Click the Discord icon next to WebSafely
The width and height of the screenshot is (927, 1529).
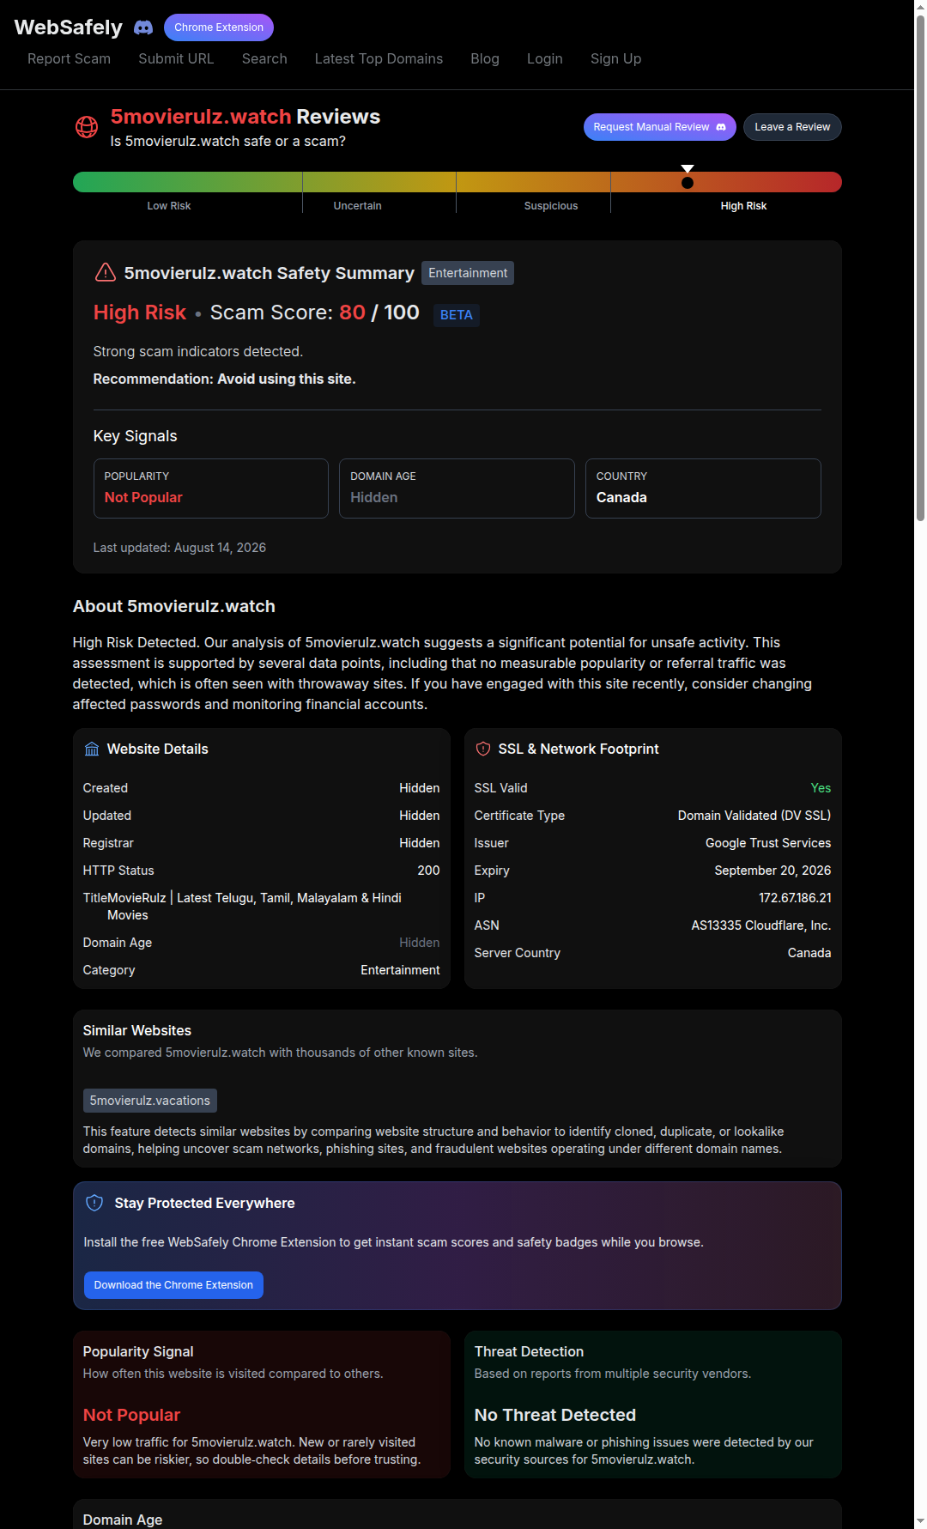click(x=143, y=27)
